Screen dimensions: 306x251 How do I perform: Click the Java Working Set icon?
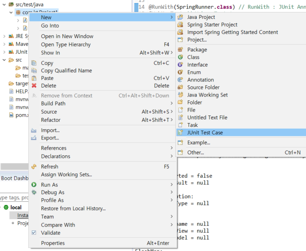[x=181, y=95]
